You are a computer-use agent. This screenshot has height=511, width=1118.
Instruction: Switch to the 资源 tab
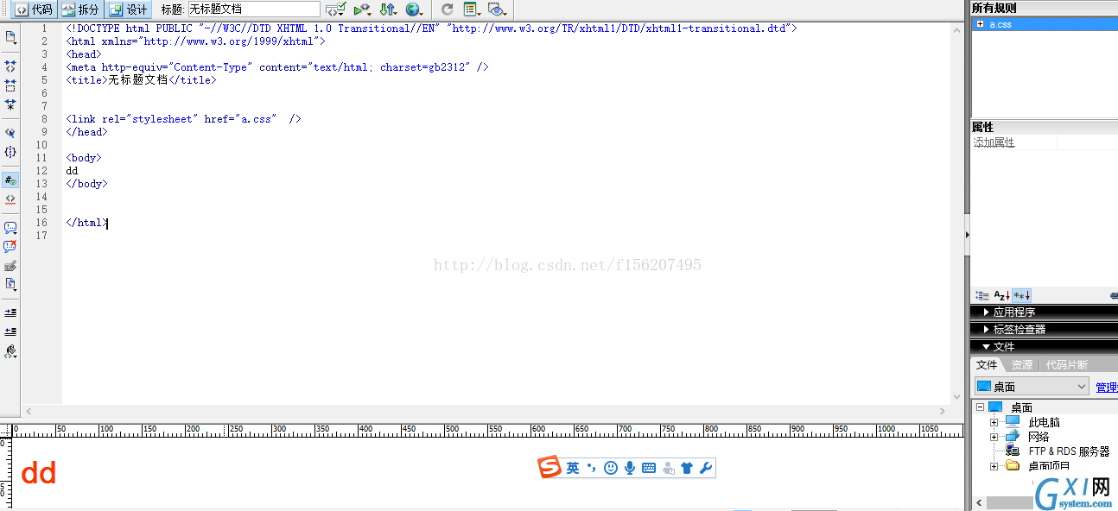(x=1022, y=365)
